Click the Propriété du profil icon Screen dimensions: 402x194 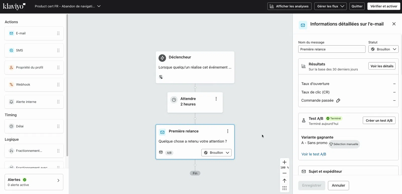(11, 67)
